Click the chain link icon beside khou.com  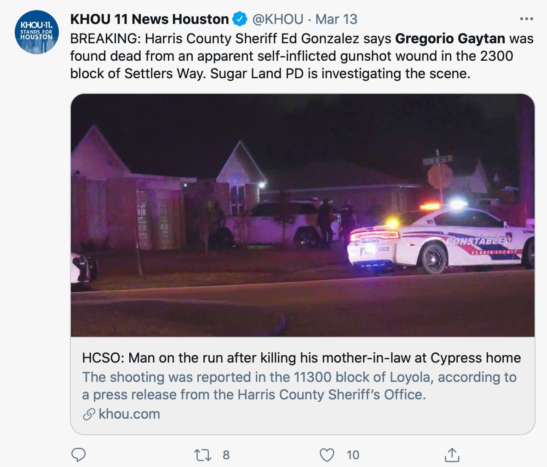click(89, 414)
